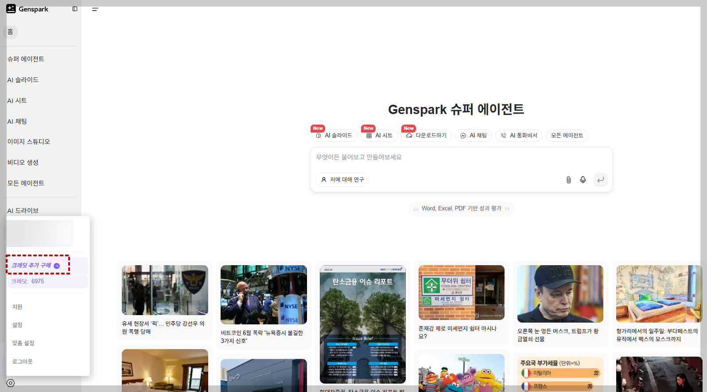
Task: Click the 저에 대해 연구 button
Action: pos(342,179)
